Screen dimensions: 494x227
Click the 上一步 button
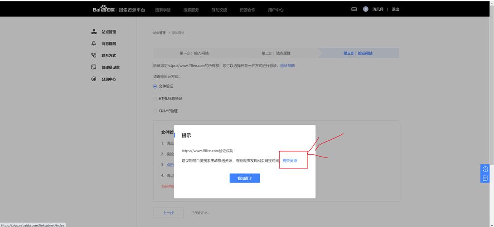tap(168, 213)
